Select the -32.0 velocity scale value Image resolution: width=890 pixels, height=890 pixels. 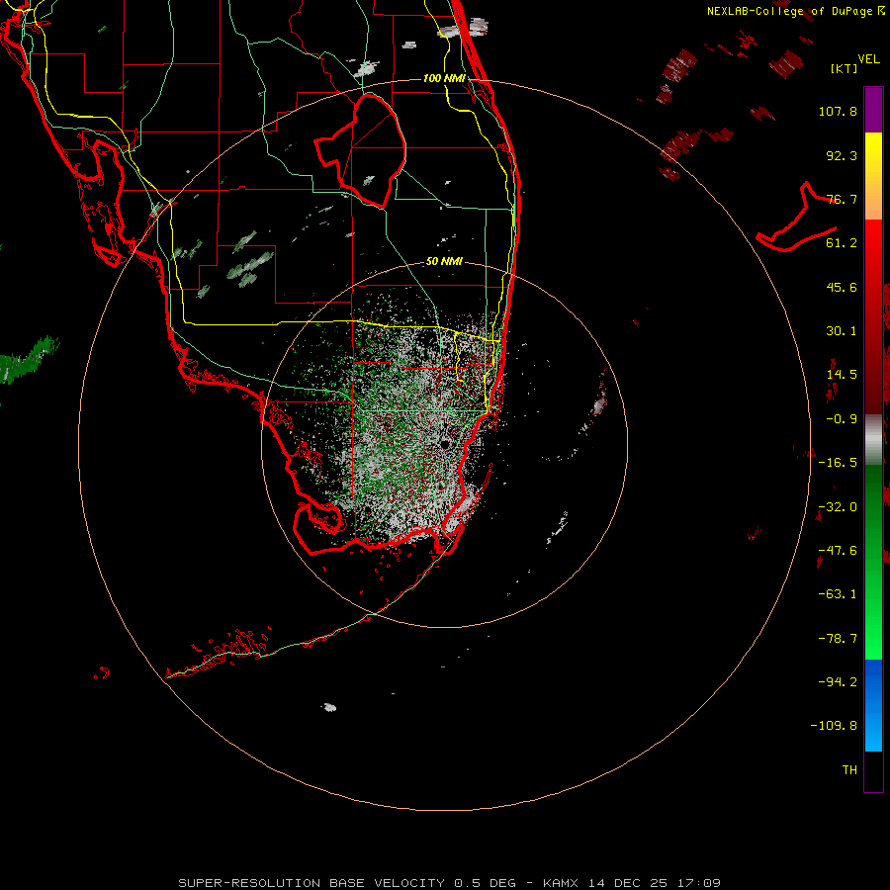click(x=838, y=507)
